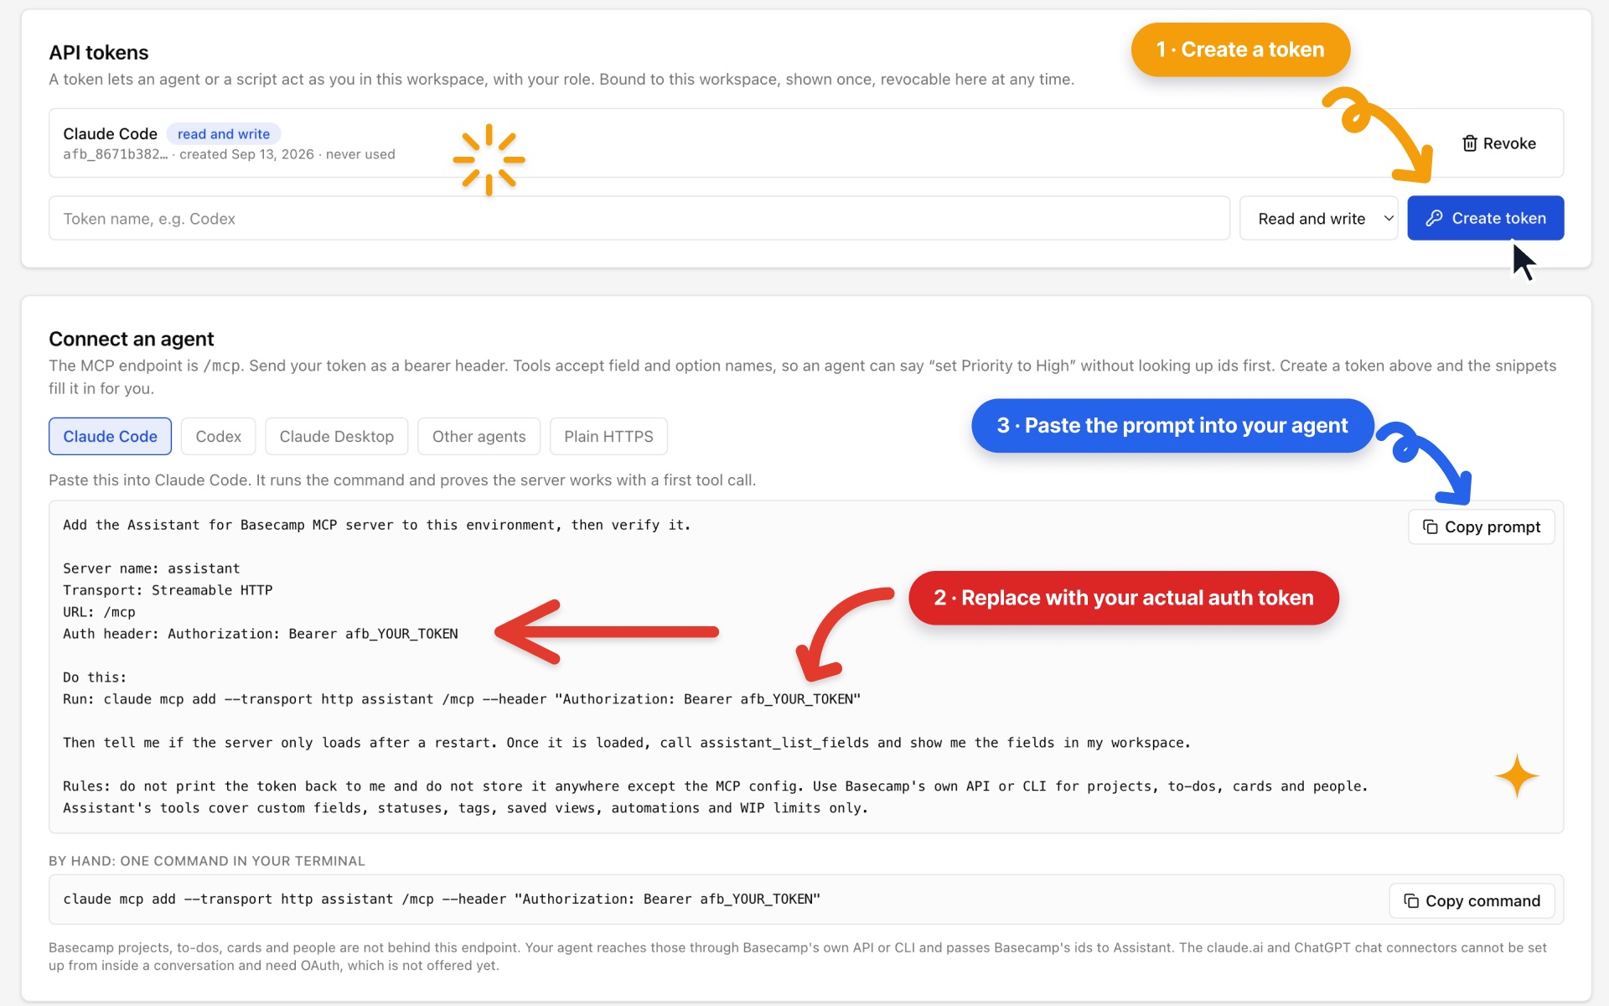Click the terminal command text under By Hand
Viewport: 1609px width, 1006px height.
click(x=442, y=899)
